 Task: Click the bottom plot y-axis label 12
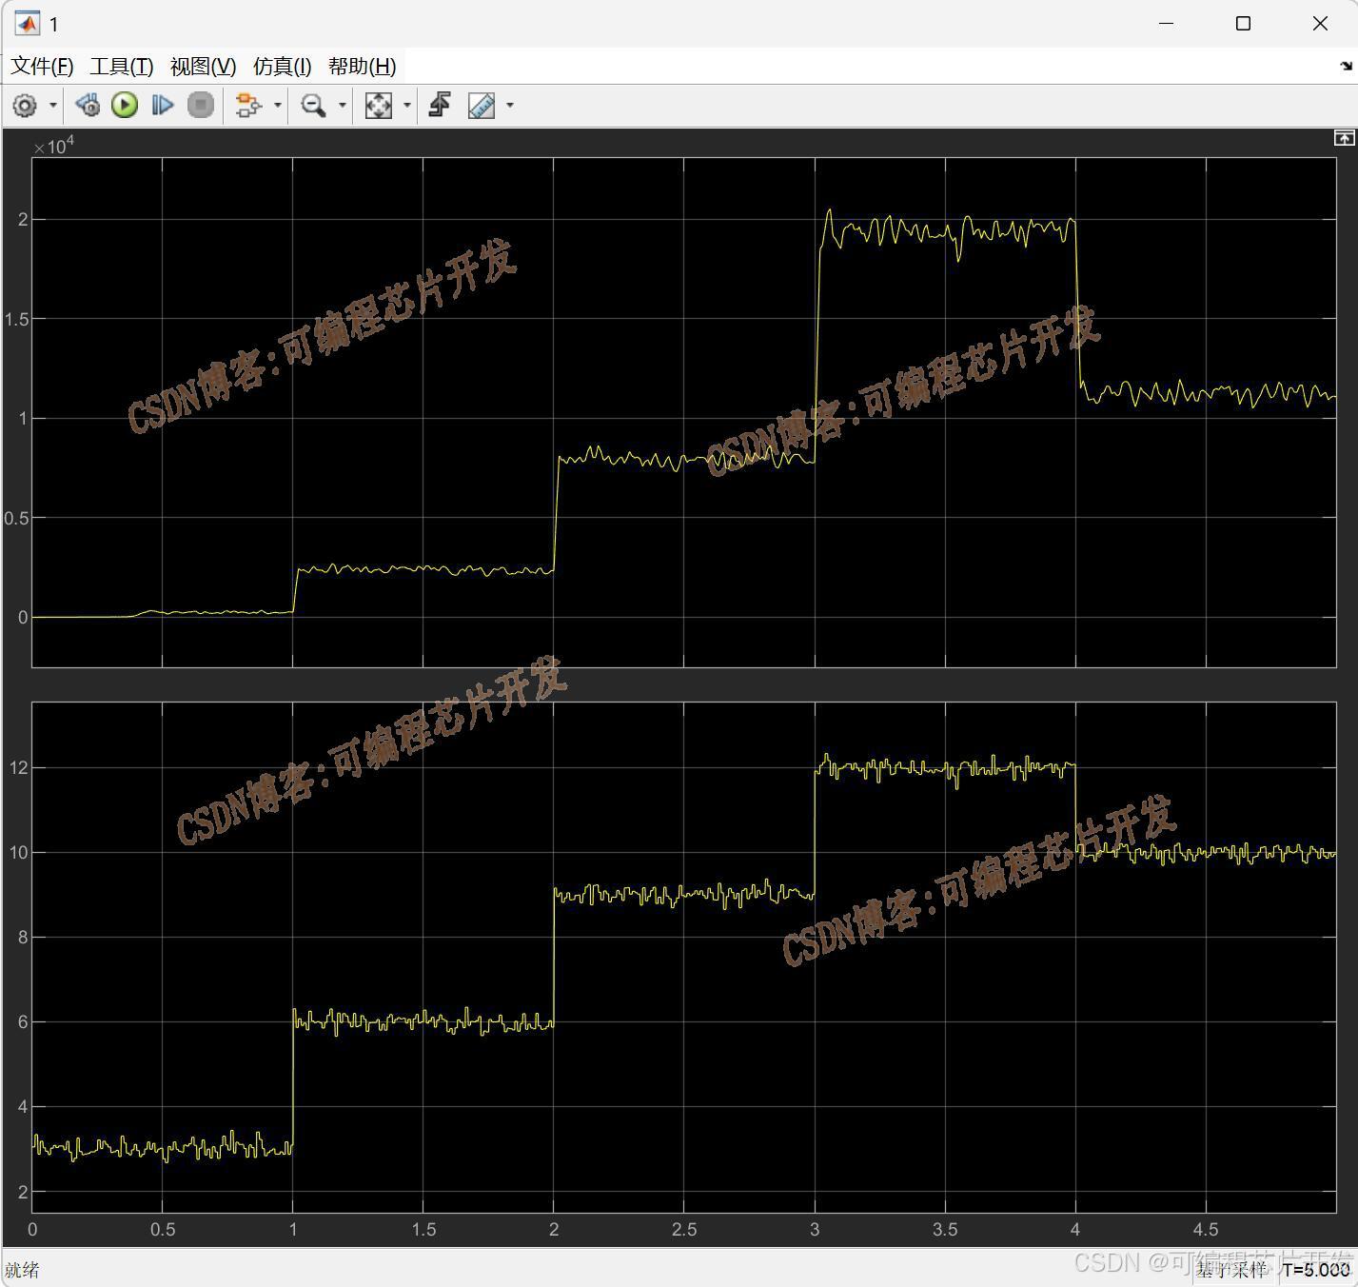click(x=19, y=767)
